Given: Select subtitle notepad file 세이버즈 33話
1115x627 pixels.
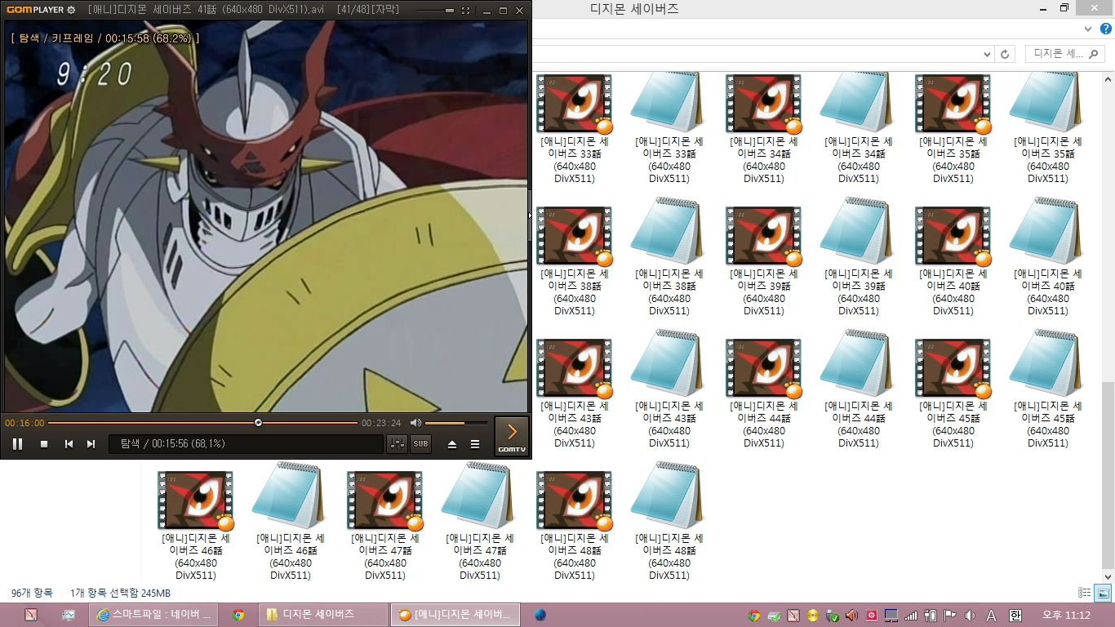Looking at the screenshot, I should [x=669, y=129].
